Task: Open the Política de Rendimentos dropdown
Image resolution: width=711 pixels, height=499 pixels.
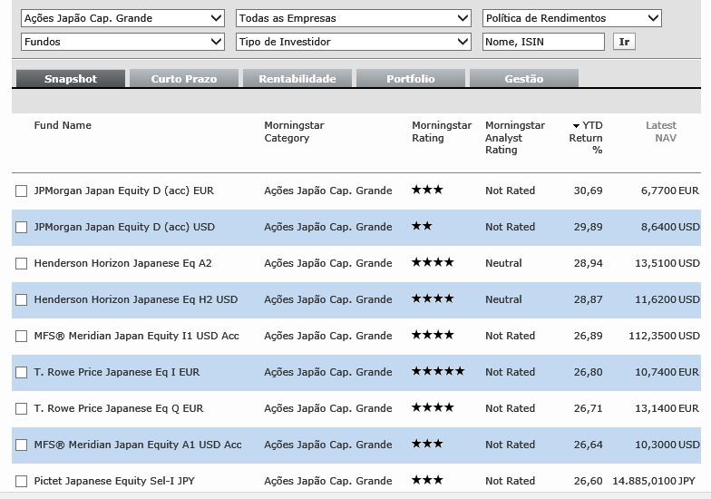Action: pyautogui.click(x=571, y=18)
